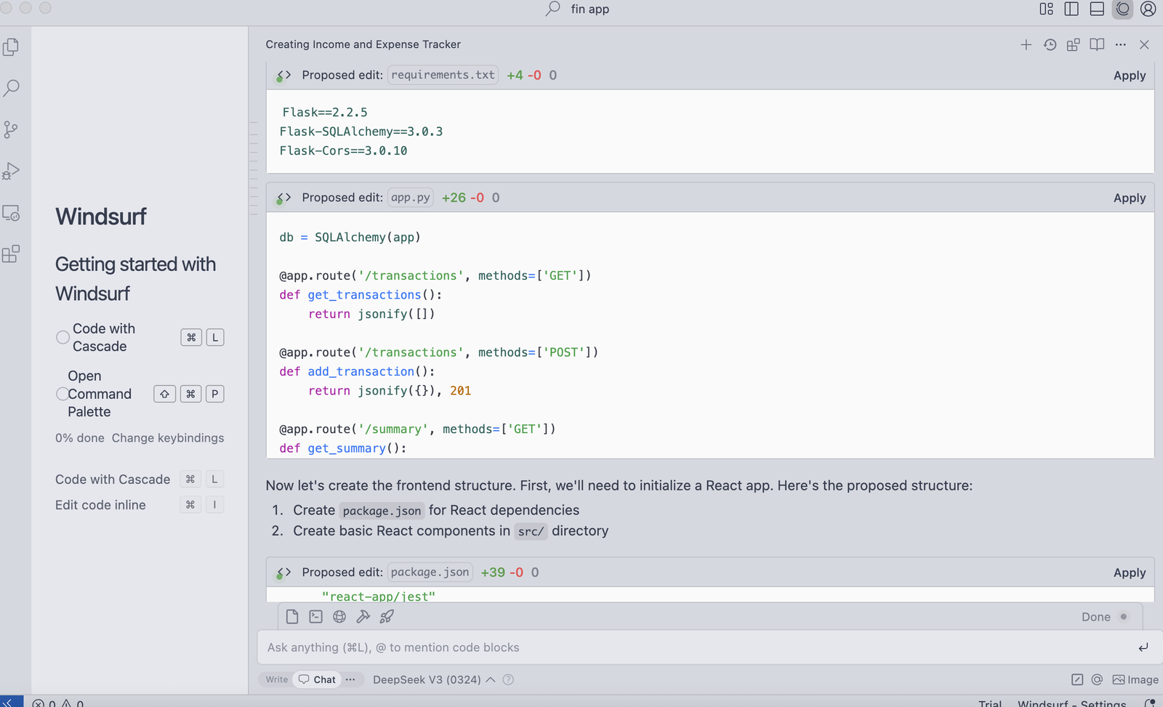Toggle the Cascade panel icon in title bar
The width and height of the screenshot is (1163, 707).
pos(1123,9)
